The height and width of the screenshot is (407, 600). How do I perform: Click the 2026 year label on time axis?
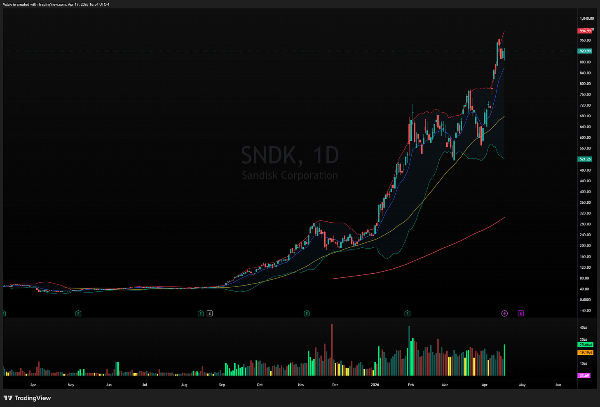[375, 385]
